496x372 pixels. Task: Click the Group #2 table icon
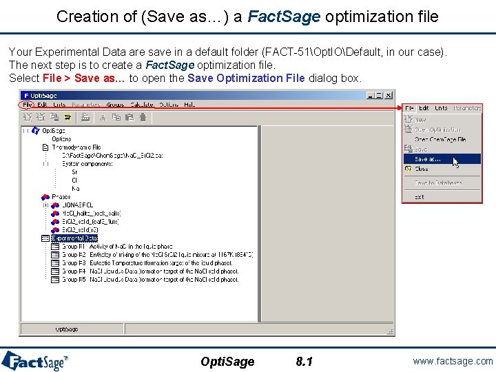coord(55,255)
